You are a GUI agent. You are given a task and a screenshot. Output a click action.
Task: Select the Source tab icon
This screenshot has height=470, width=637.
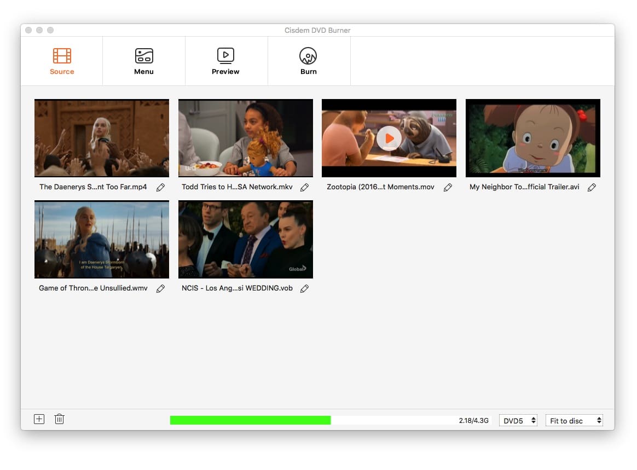pos(61,55)
